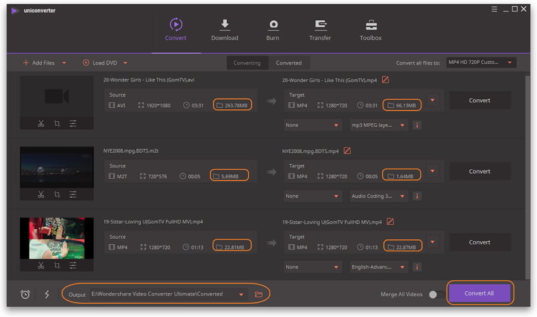Trim the Sistar Loving U video
The height and width of the screenshot is (317, 537).
point(41,265)
